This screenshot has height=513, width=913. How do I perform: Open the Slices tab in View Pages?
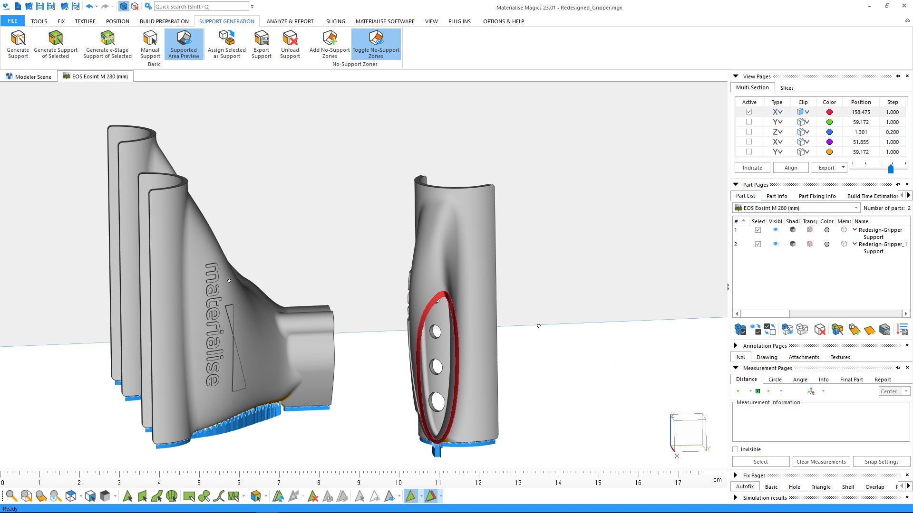tap(787, 87)
